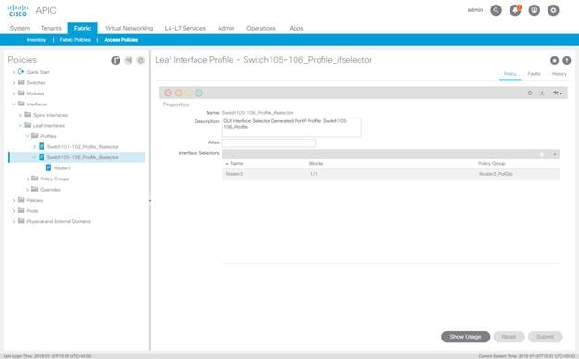Screen dimensions: 579x359
Task: Click the Switch101-102 profile icon in tree
Action: pyautogui.click(x=42, y=146)
